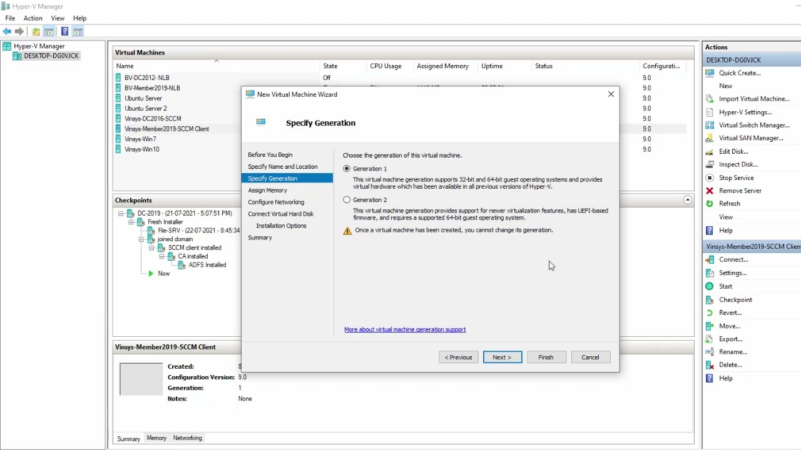Open the Help menu

79,18
